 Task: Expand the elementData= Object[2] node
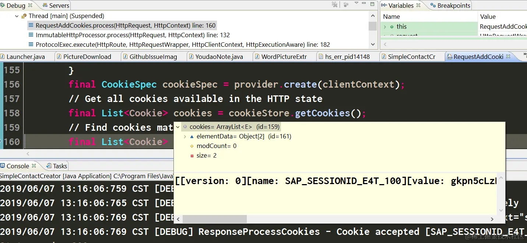[x=185, y=137]
